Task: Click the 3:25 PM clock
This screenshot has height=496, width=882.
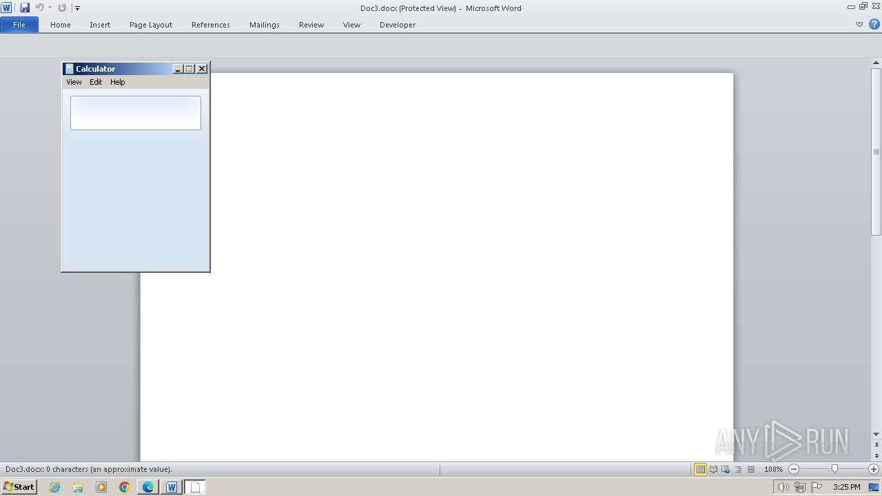Action: (846, 487)
